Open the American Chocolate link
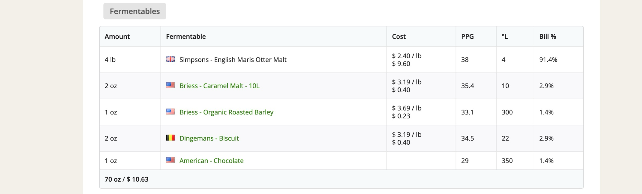 click(x=211, y=161)
